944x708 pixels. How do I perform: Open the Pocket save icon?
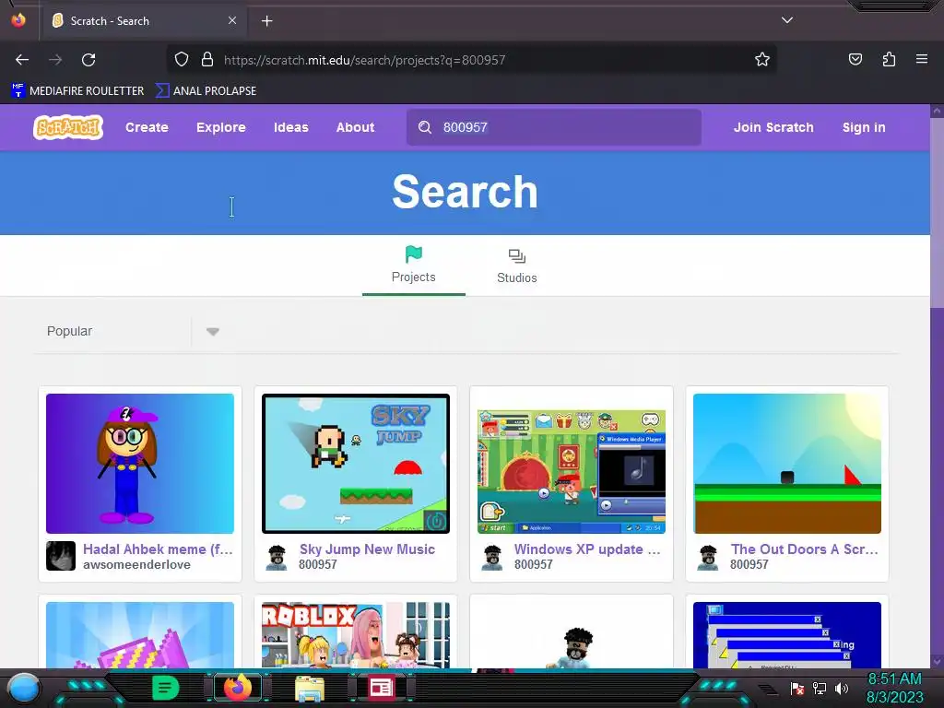click(x=855, y=59)
